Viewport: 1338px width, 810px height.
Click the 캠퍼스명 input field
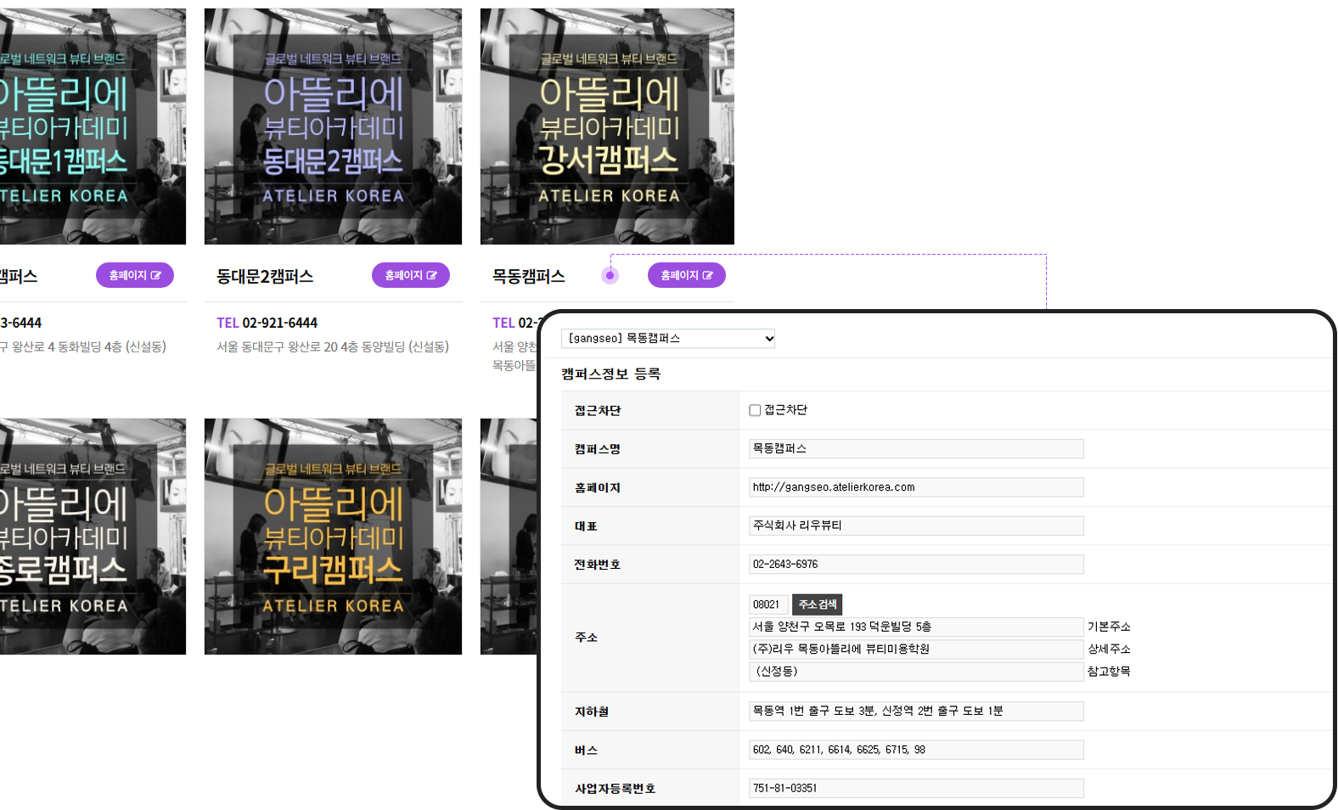pos(916,448)
